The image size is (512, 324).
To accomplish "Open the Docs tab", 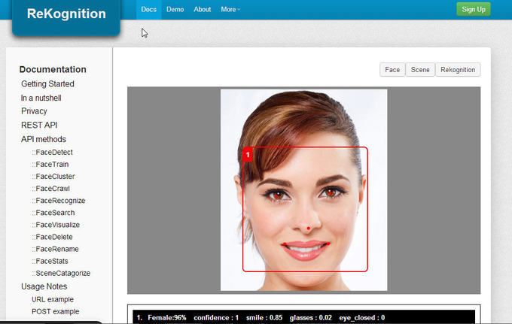I will [148, 10].
